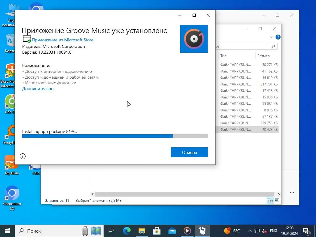Switch Explorer to details view icon
This screenshot has height=237, width=316.
point(270,200)
